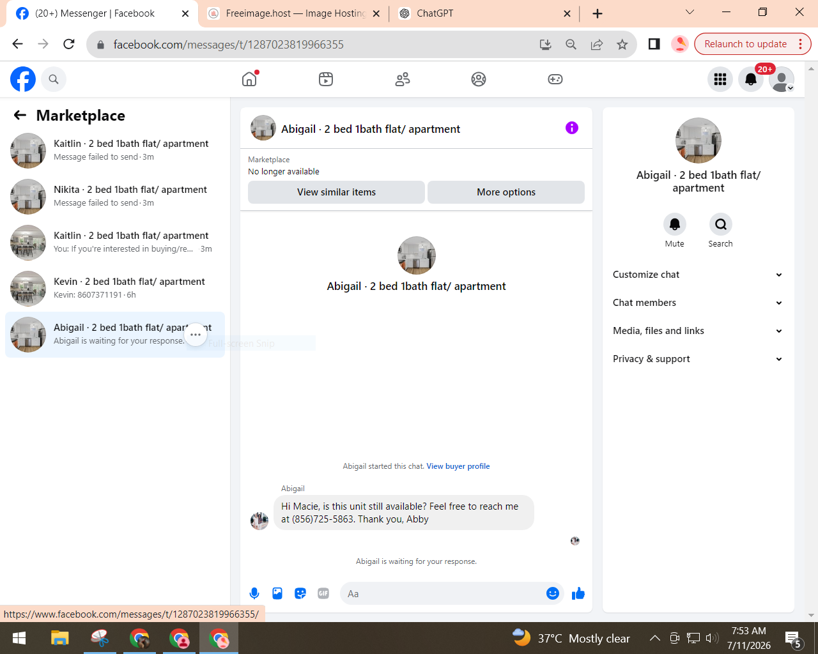Send a voice clip with the microphone
The height and width of the screenshot is (654, 818).
pos(254,593)
